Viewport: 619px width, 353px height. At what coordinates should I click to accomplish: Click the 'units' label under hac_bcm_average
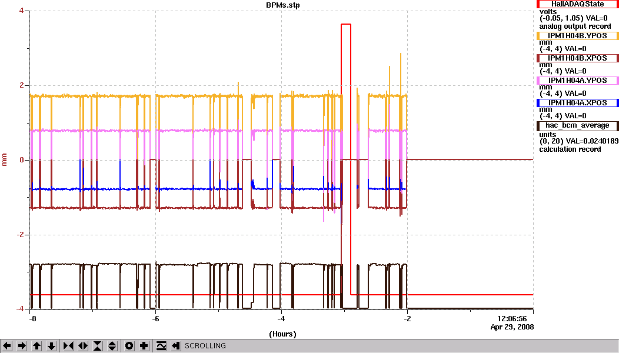click(548, 134)
